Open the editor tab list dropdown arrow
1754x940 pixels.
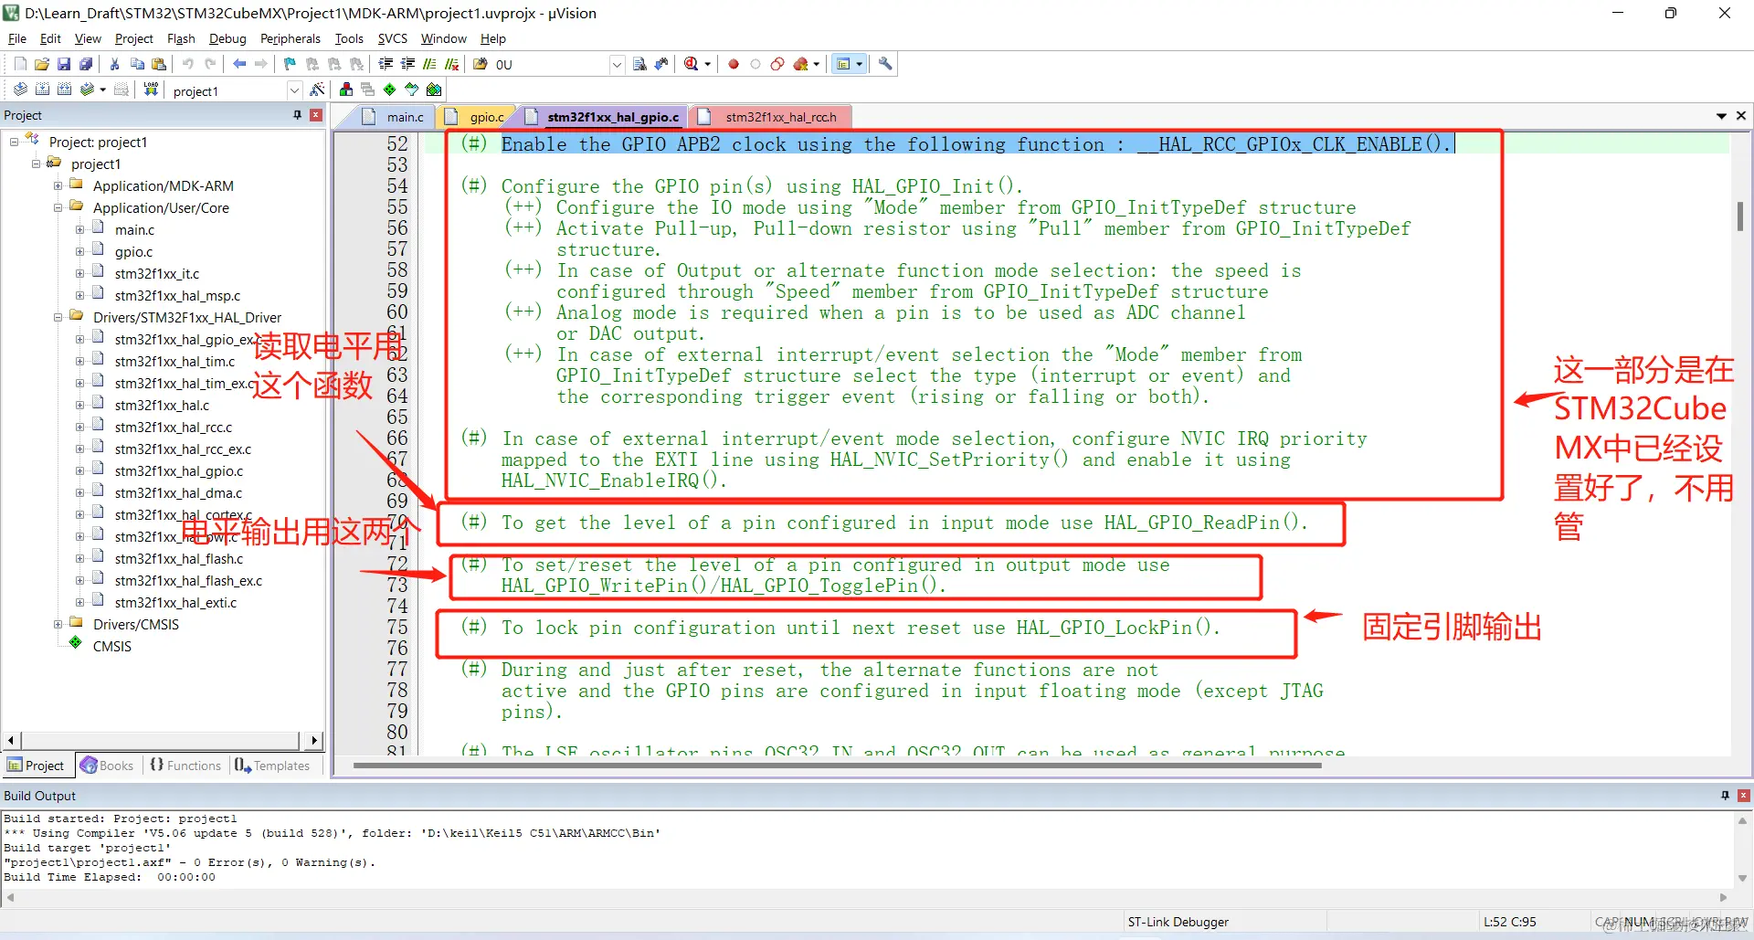tap(1721, 116)
